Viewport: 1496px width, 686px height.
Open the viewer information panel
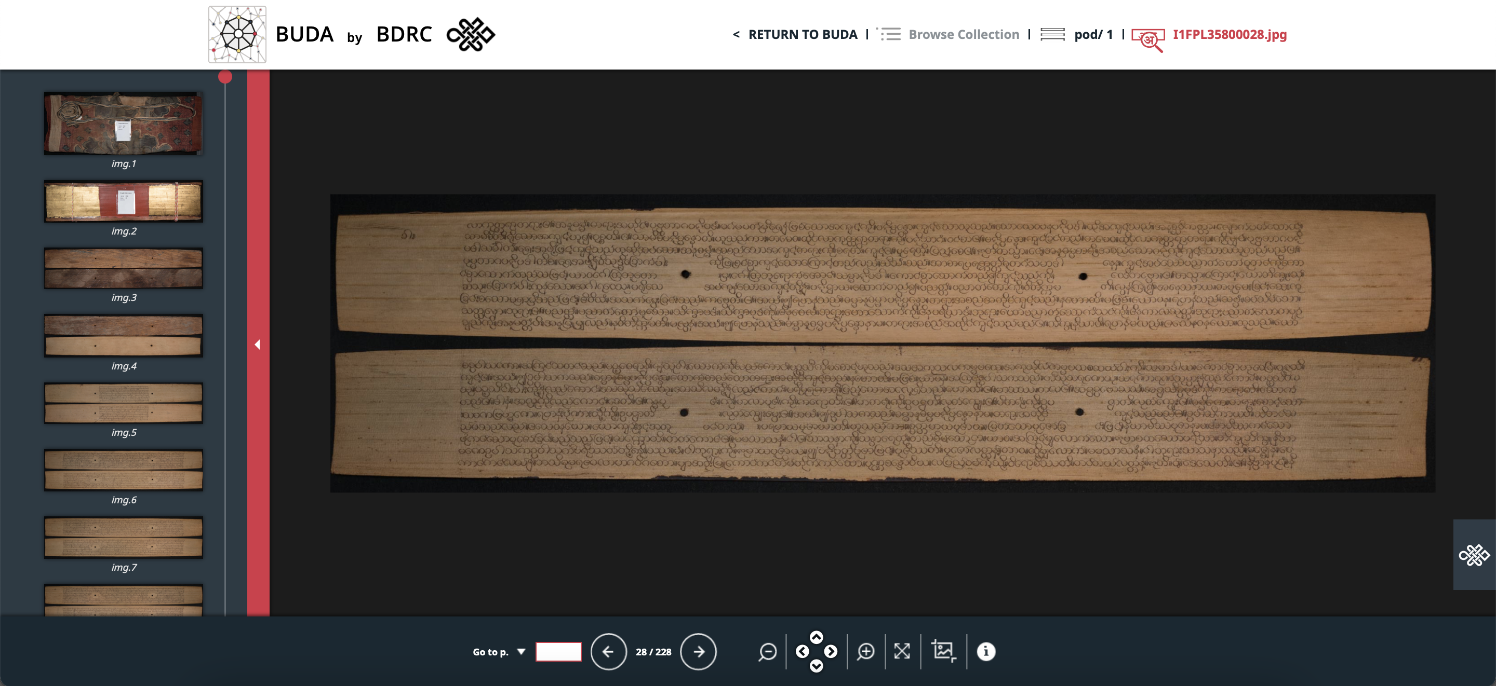[985, 651]
